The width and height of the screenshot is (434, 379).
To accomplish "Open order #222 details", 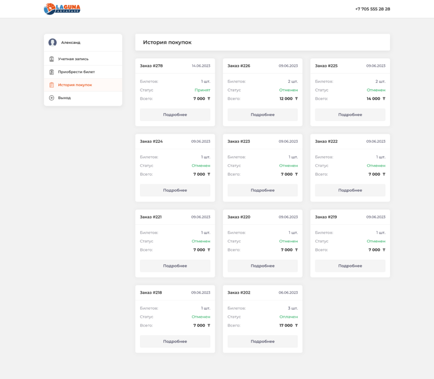I will click(x=350, y=190).
